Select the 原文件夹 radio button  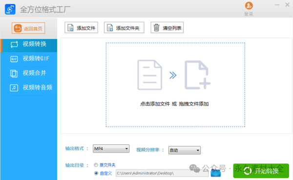pos(96,165)
